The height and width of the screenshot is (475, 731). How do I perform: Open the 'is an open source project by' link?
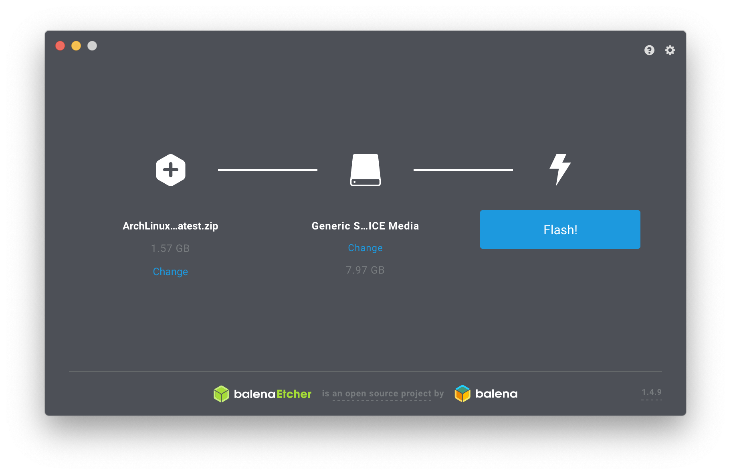383,394
